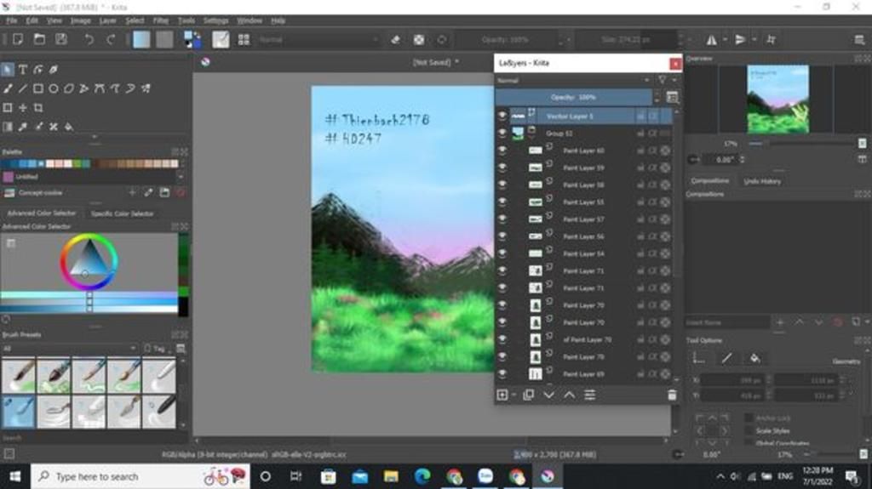Screen dimensions: 872x489
Task: Click the composition name input field
Action: 727,322
